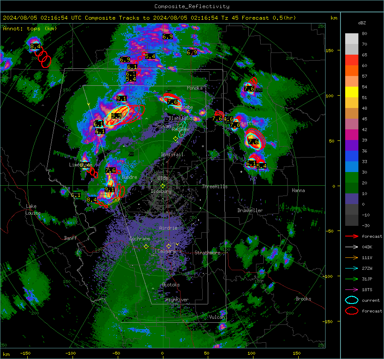Click the yellow diamond marker below Cochrane
Screen dimensions: 384x359
[x=146, y=247]
